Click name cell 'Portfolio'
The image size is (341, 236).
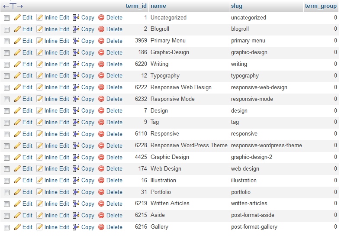point(161,192)
